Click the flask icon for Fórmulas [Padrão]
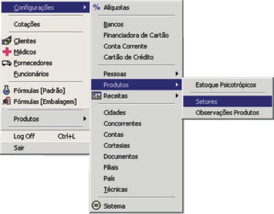The image size is (274, 214). click(7, 90)
